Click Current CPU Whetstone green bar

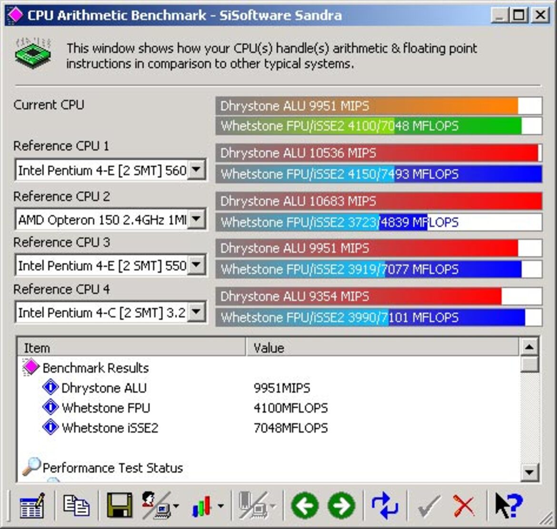point(378,126)
